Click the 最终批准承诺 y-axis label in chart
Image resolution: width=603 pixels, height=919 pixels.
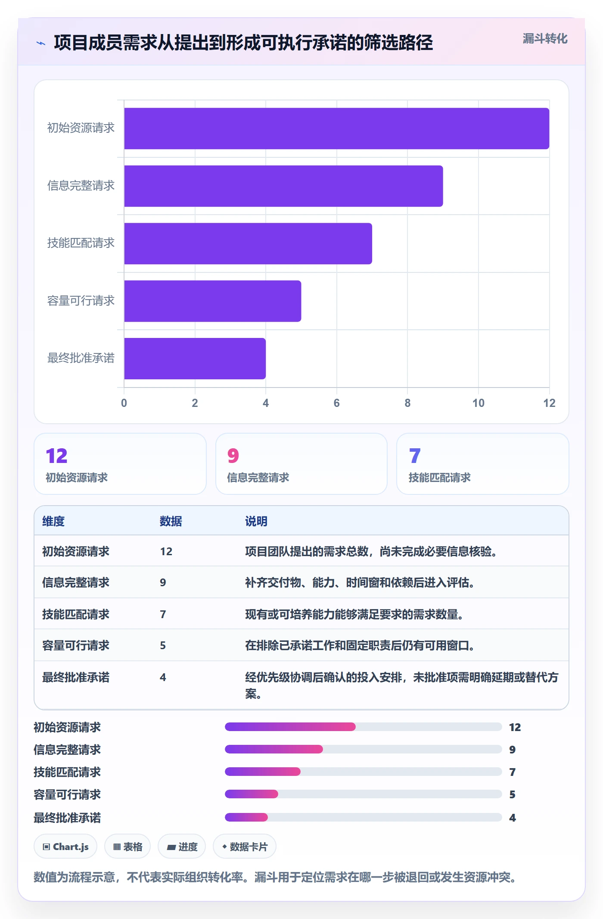point(81,358)
